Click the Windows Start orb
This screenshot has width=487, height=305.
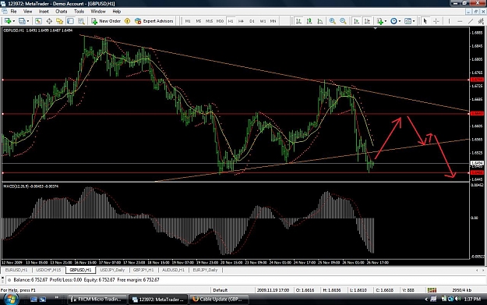[11, 299]
